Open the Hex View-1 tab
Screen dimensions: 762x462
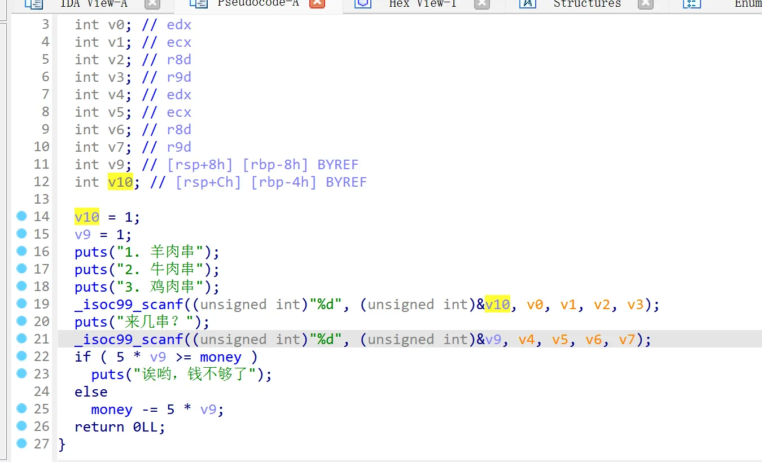[422, 4]
